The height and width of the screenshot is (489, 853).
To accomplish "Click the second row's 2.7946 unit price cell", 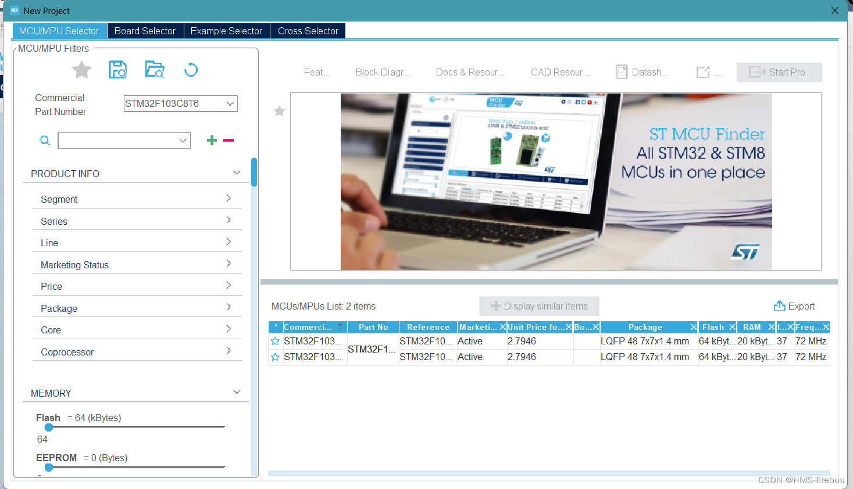I will click(540, 357).
